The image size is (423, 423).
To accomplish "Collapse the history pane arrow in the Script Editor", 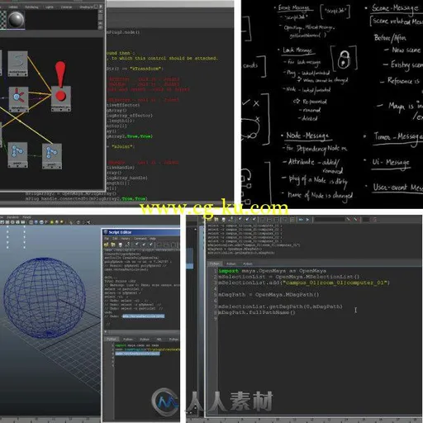I will (106, 332).
